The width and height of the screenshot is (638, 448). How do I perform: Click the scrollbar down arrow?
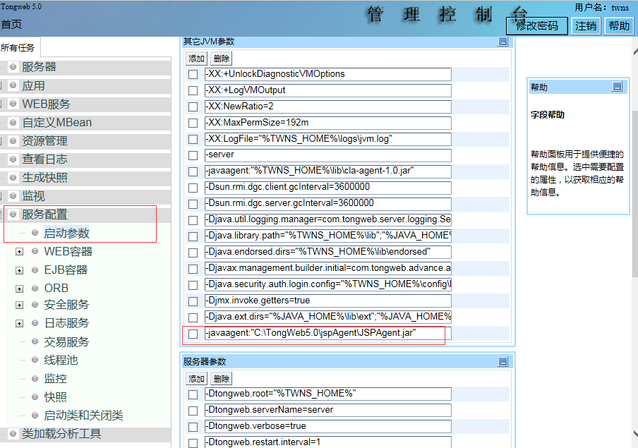(636, 433)
